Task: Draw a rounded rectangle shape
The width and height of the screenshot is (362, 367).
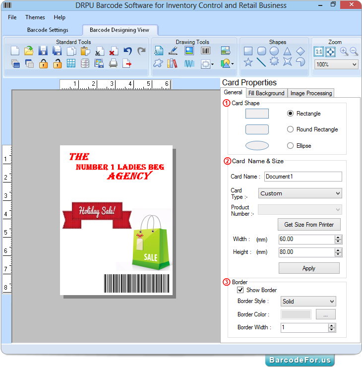Action: tap(261, 51)
